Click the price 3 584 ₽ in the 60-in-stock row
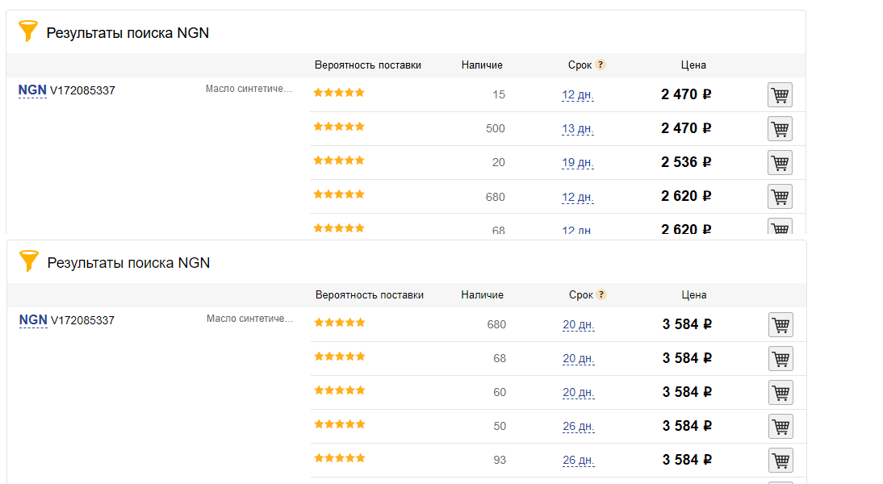This screenshot has height=484, width=883. [x=687, y=392]
